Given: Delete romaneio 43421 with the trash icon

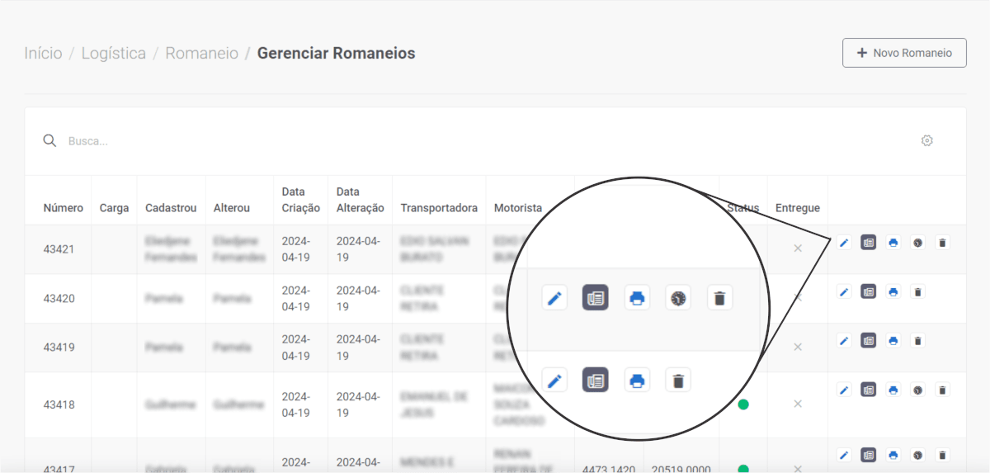Looking at the screenshot, I should (x=943, y=243).
